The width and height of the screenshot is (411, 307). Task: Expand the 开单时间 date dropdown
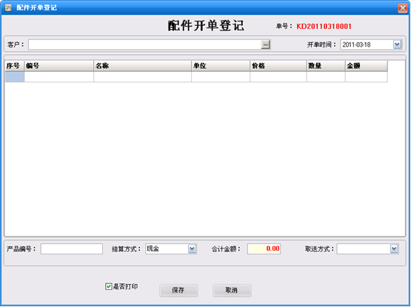[x=397, y=44]
